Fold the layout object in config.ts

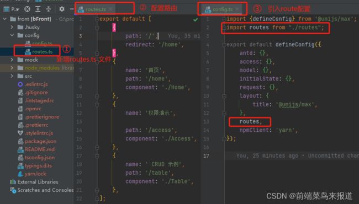[x=224, y=96]
